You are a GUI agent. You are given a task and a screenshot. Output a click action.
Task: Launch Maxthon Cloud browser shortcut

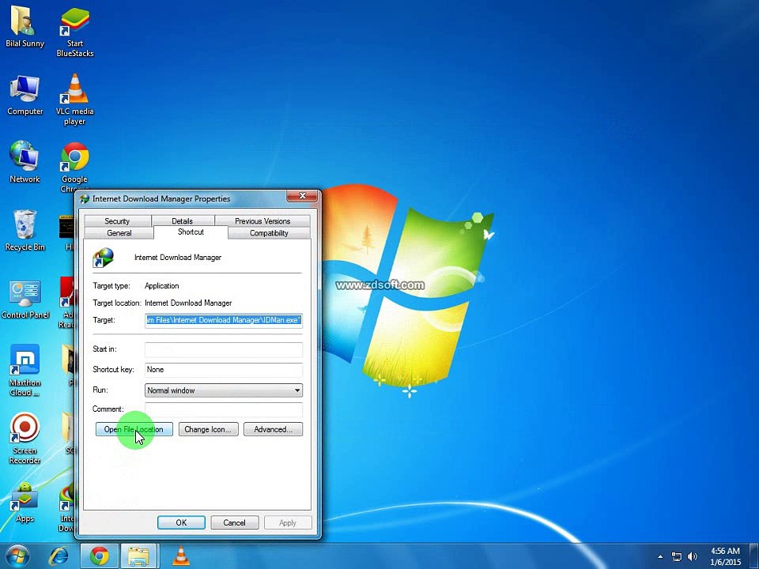click(x=25, y=370)
